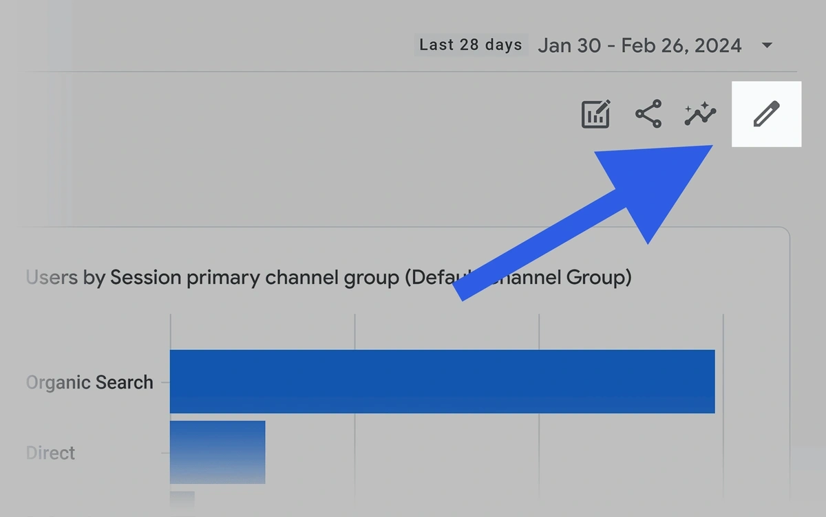Click the Jan 30 - Feb 26, 2024 date range

click(x=639, y=46)
